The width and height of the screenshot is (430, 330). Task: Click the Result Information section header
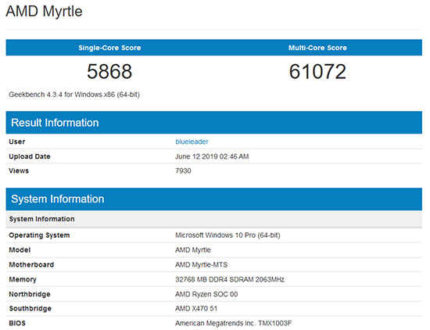[x=214, y=123]
